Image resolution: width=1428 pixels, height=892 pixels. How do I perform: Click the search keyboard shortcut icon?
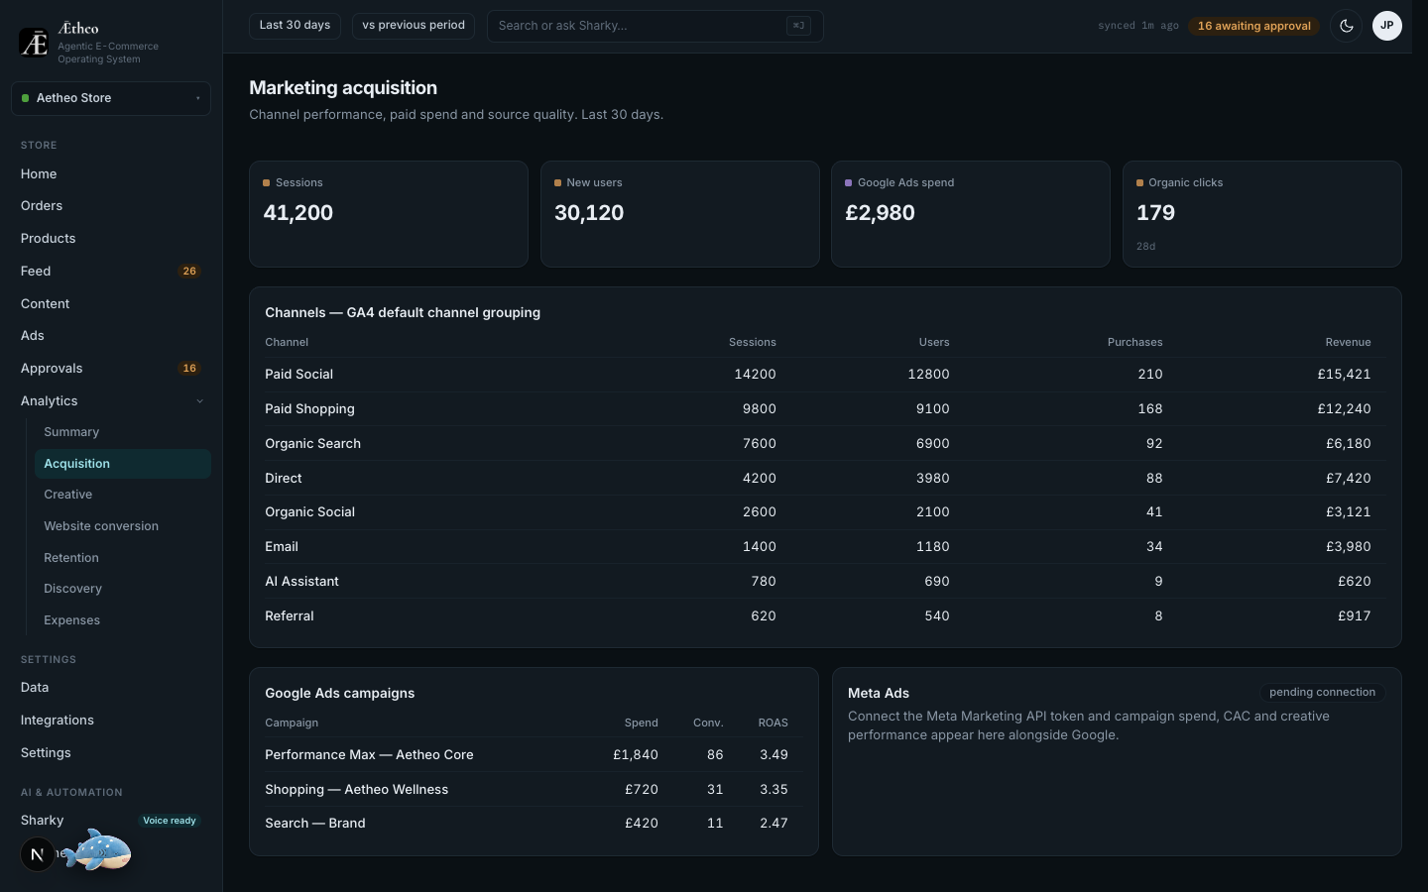click(x=798, y=26)
